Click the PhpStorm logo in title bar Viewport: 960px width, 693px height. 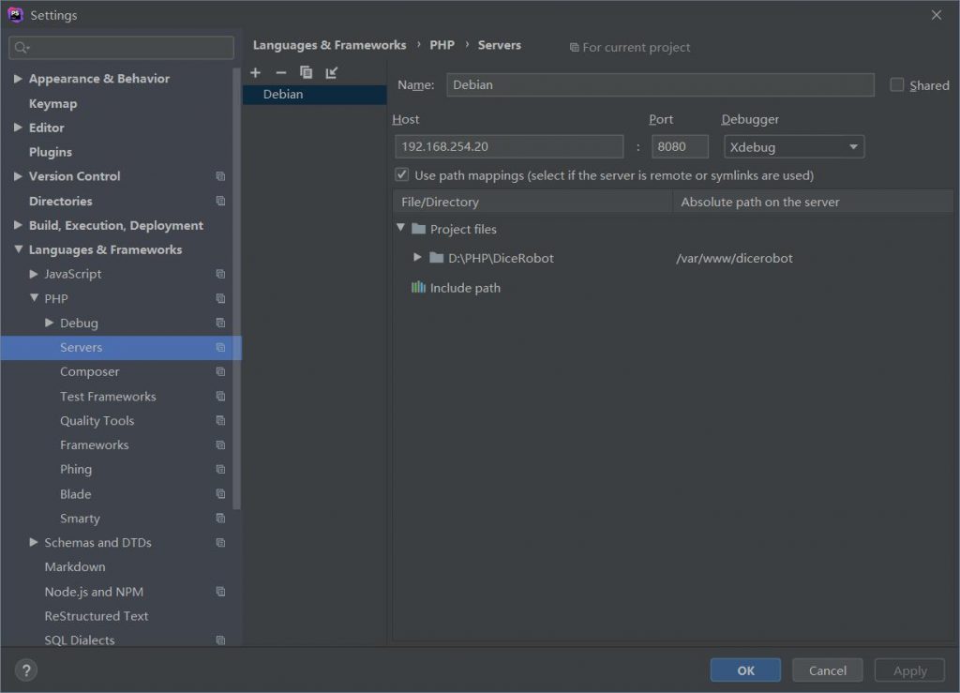click(15, 15)
